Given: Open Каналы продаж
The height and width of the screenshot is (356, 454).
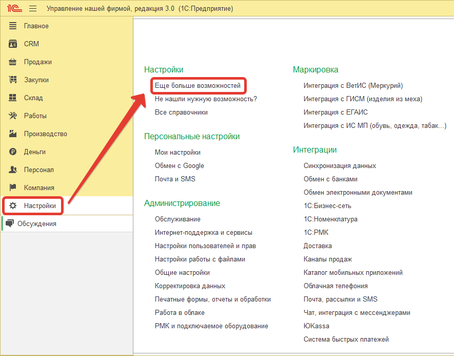Looking at the screenshot, I should coord(327,259).
